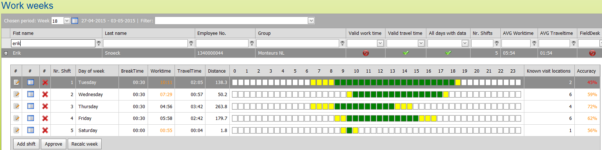602x150 pixels.
Task: Collapse the Erik Snoeck row
Action: pos(6,53)
